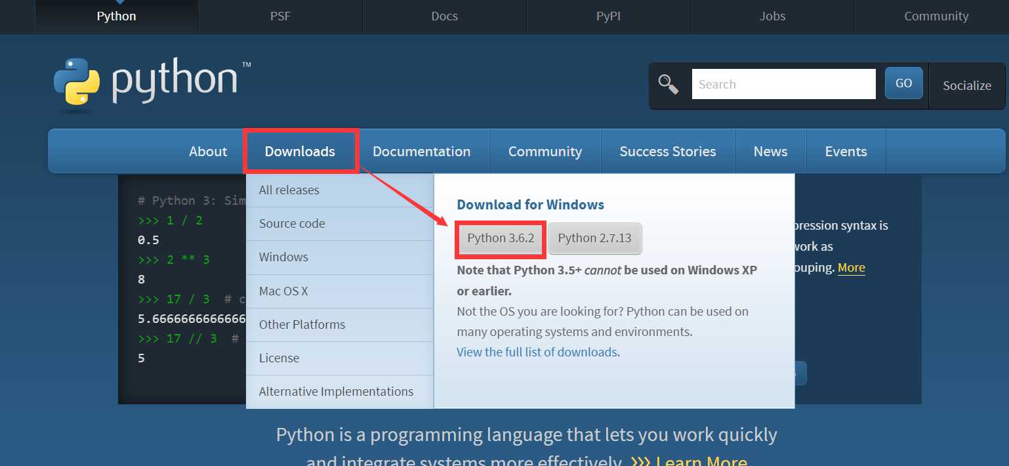Image resolution: width=1009 pixels, height=466 pixels.
Task: Click the yellow More link
Action: [x=851, y=268]
